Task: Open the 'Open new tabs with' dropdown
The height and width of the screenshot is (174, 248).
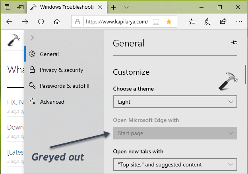Action: point(175,164)
